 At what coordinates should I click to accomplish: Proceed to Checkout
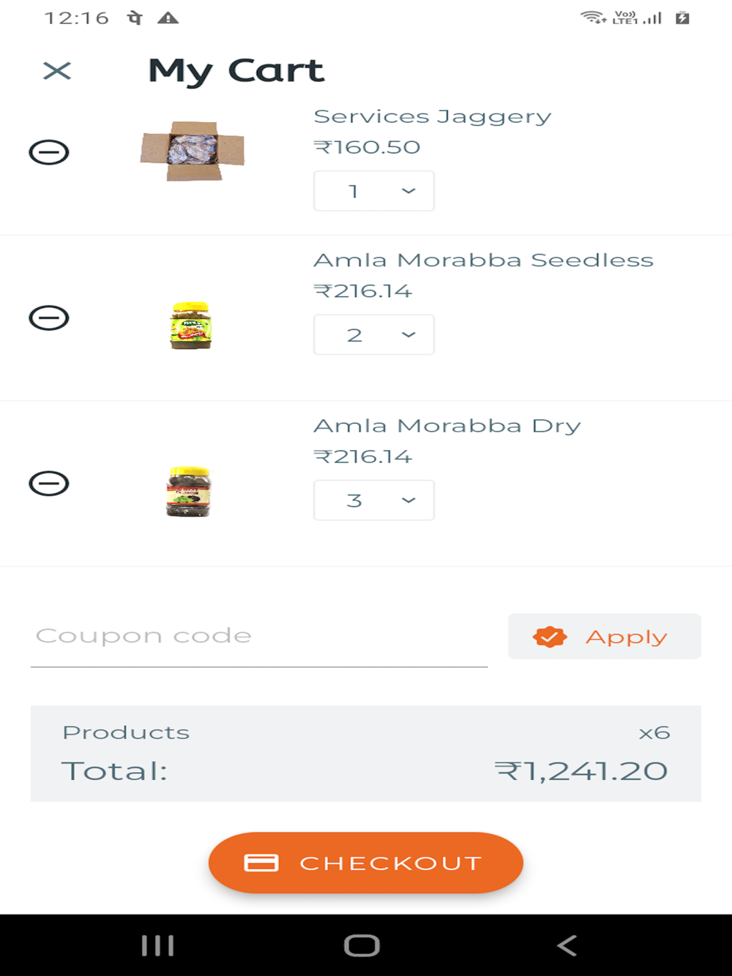[x=366, y=863]
